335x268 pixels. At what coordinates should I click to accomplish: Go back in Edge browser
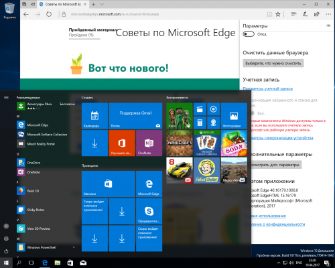pos(26,14)
